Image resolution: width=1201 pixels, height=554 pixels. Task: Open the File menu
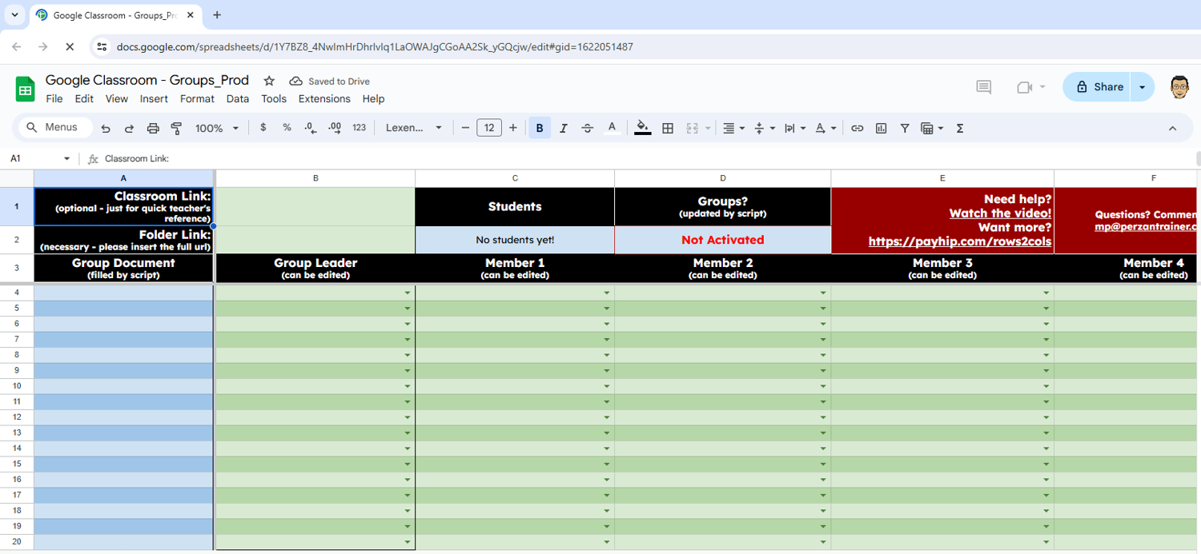point(54,99)
